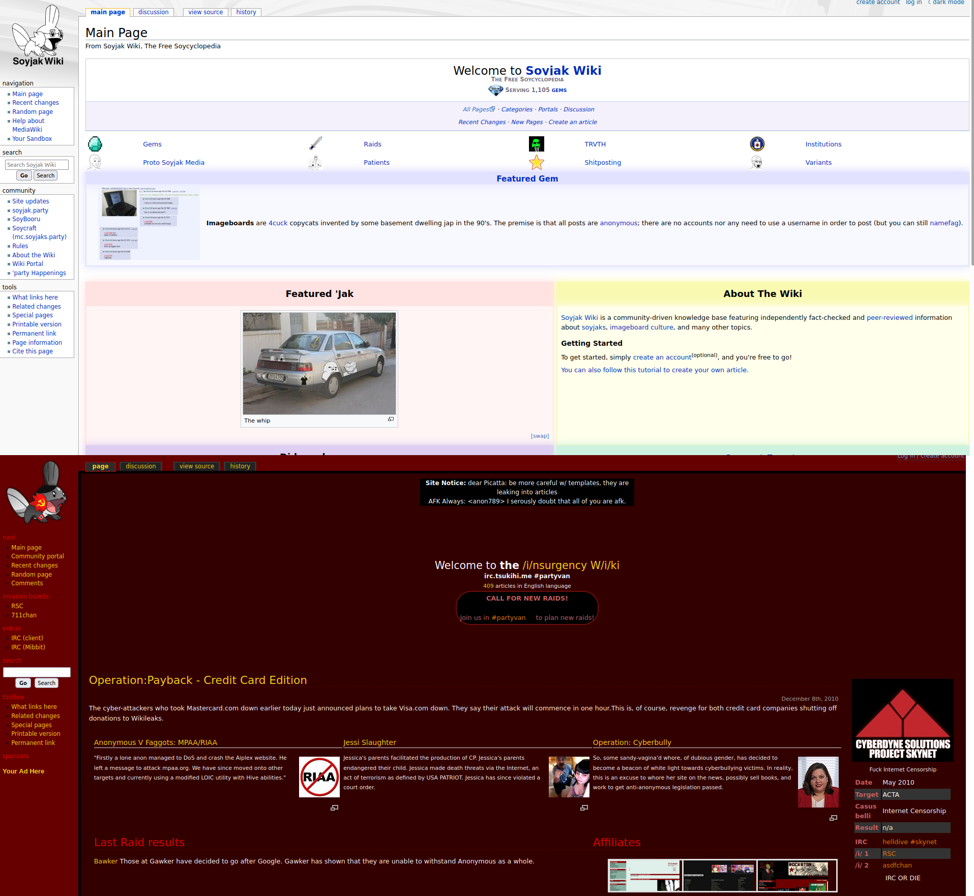Swap the Featured 'Jak image
This screenshot has height=896, width=974.
coord(540,436)
